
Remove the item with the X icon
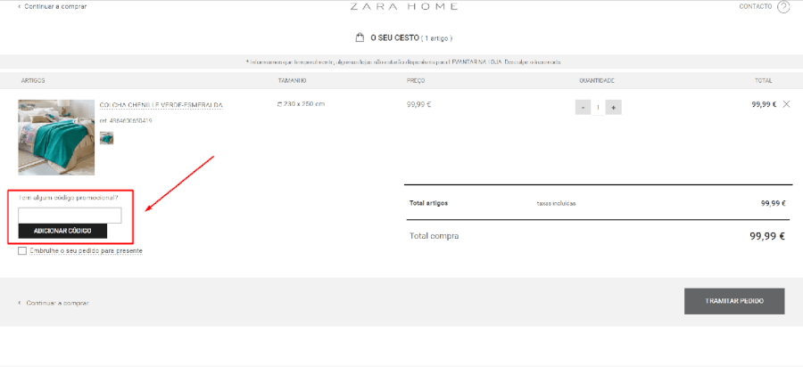(x=787, y=104)
